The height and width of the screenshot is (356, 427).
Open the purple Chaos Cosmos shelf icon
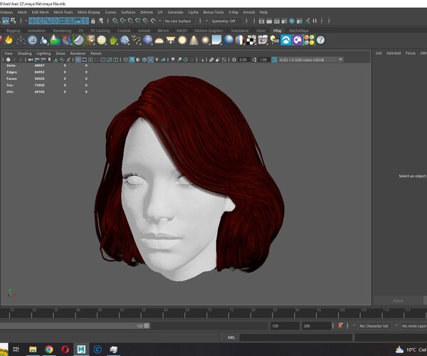[x=297, y=40]
